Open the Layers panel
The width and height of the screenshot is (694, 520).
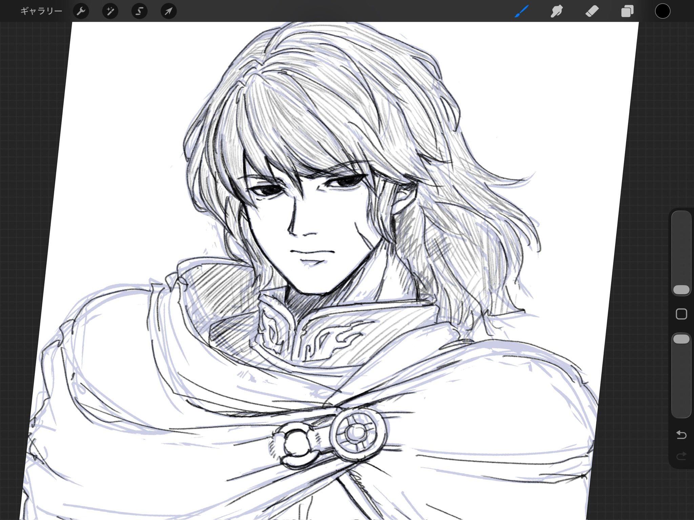[627, 11]
